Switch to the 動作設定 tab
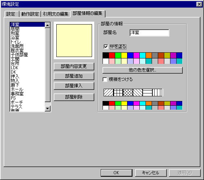This screenshot has height=180, width=204. tap(30, 14)
